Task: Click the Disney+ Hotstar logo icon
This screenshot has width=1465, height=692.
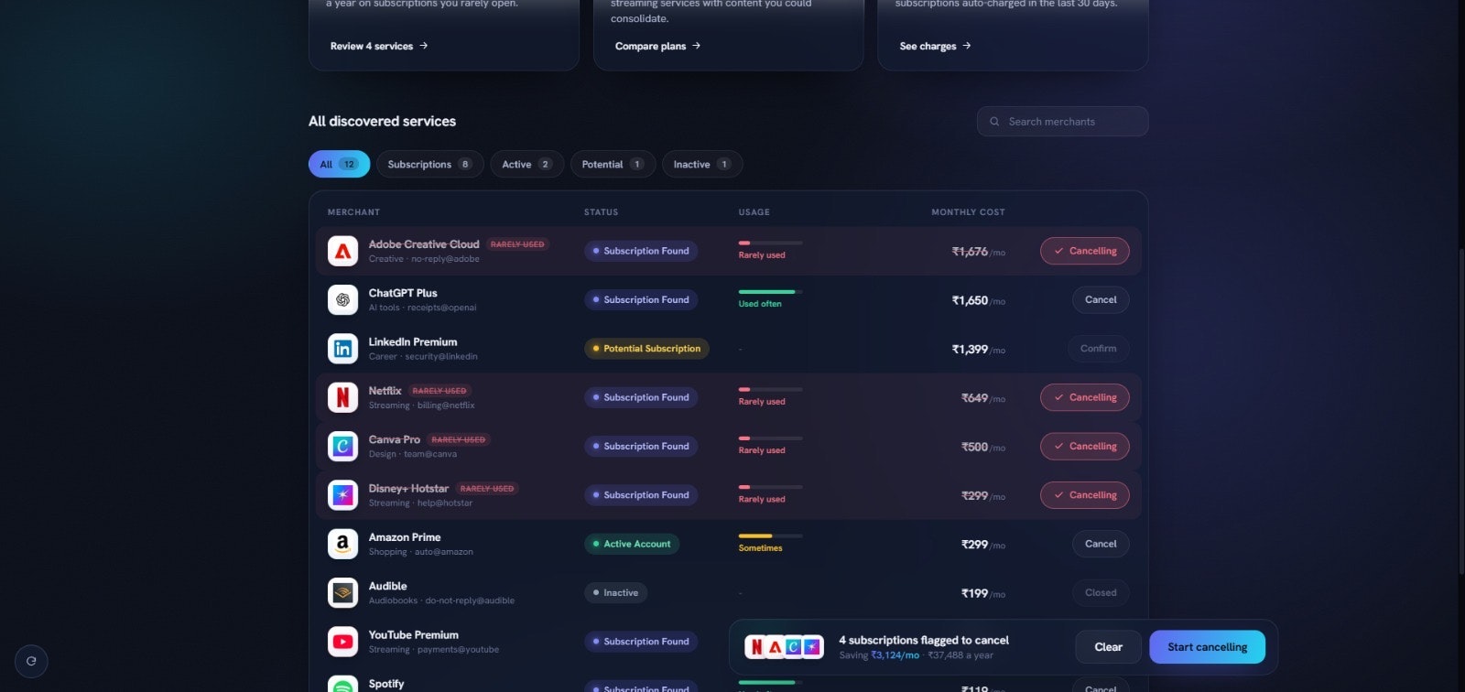Action: pos(342,495)
